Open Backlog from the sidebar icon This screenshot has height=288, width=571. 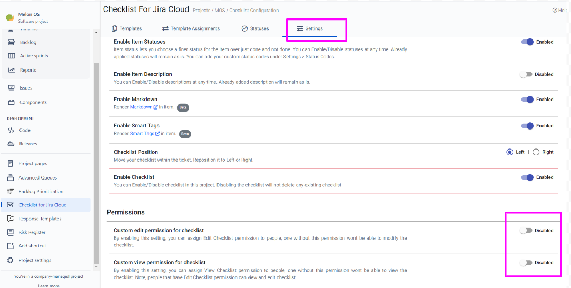[12, 42]
